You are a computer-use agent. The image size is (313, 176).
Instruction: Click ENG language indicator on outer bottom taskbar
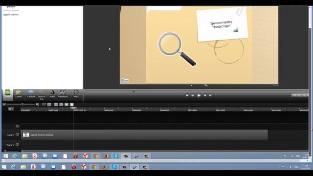click(296, 167)
